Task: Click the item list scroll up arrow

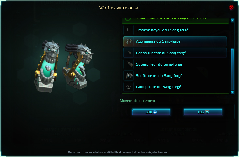Action: click(232, 20)
